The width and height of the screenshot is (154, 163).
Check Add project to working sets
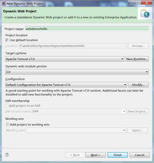tap(8, 124)
